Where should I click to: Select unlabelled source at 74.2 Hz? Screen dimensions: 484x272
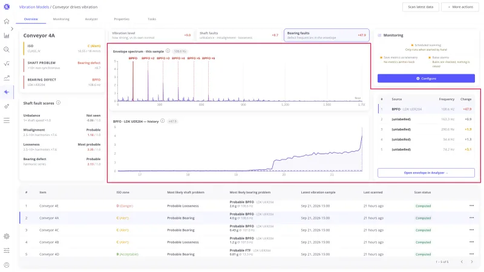tap(426, 149)
